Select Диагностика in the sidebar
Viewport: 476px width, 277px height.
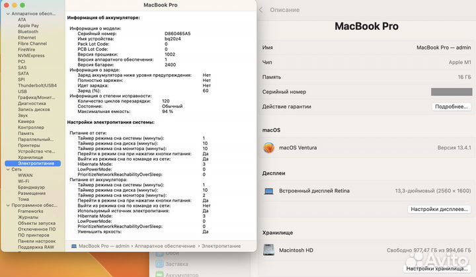click(32, 104)
